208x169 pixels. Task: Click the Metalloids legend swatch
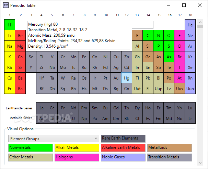(170, 148)
